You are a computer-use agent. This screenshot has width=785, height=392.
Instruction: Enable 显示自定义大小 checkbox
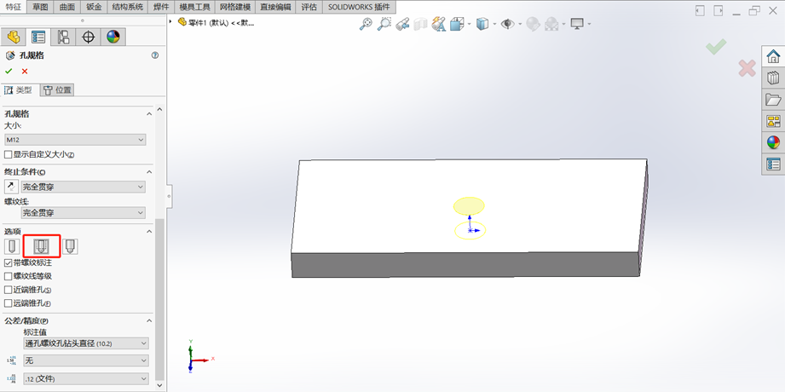pyautogui.click(x=9, y=154)
